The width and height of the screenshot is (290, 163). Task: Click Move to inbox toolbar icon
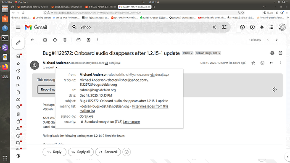pos(88,40)
